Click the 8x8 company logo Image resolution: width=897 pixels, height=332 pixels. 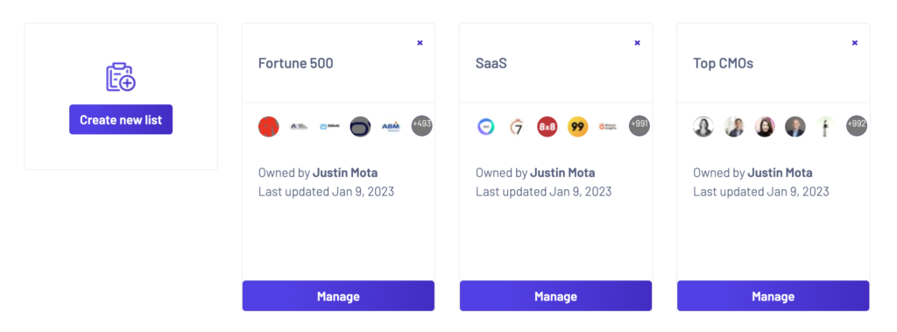click(547, 126)
